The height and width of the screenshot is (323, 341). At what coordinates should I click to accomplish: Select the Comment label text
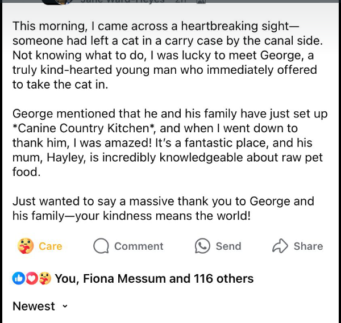139,246
